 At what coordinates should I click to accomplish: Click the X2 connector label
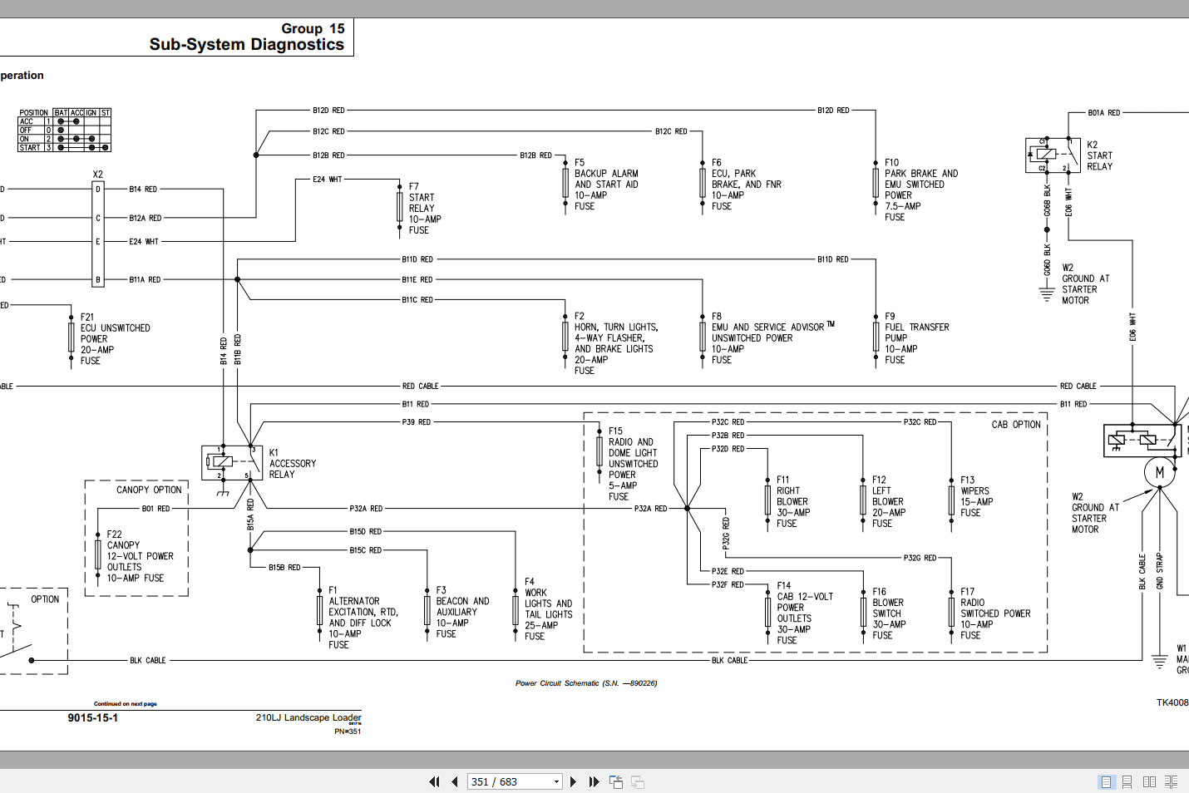point(98,175)
